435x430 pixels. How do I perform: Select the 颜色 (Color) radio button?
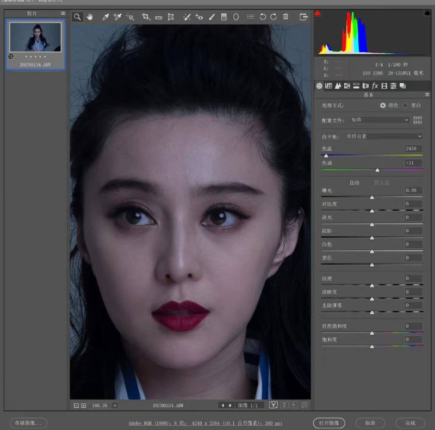point(383,105)
